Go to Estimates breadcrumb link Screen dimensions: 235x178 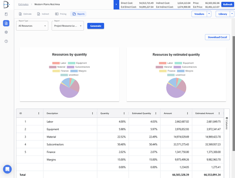click(23, 4)
